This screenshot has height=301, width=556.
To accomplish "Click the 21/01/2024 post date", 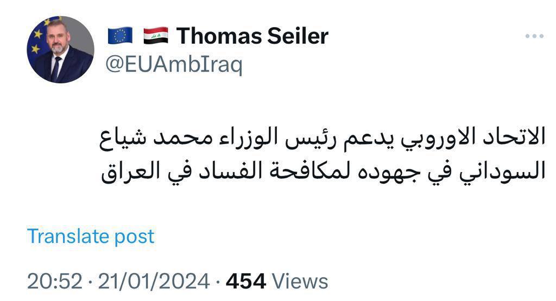I will (x=154, y=281).
